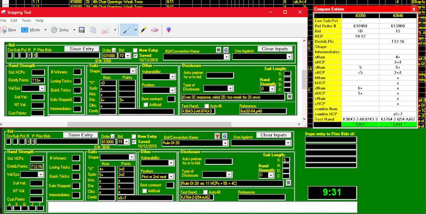This screenshot has height=214, width=426.
Task: Click the 10-12 HCP cell in Compare Entries
Action: click(360, 36)
